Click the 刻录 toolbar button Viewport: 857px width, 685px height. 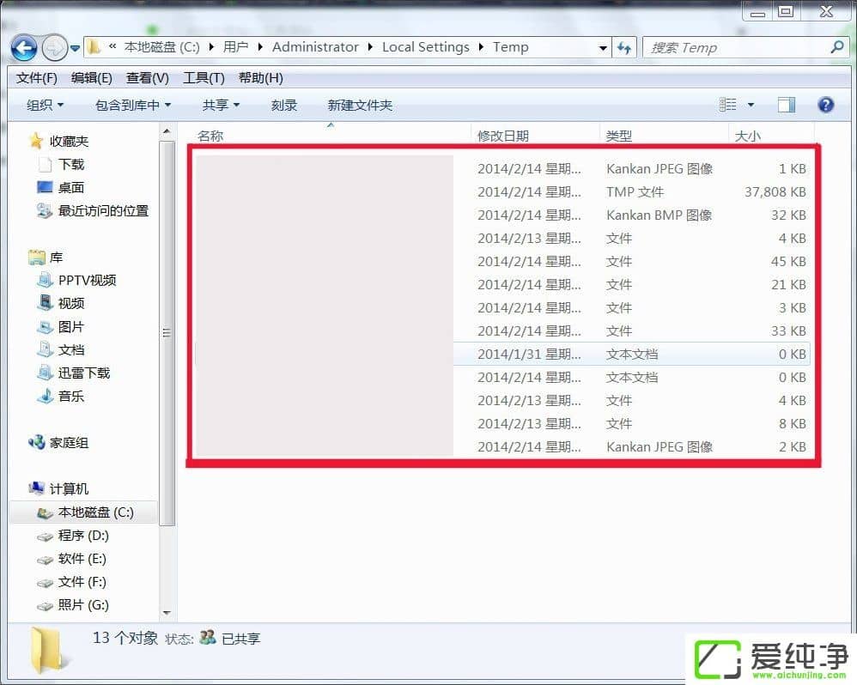coord(284,105)
